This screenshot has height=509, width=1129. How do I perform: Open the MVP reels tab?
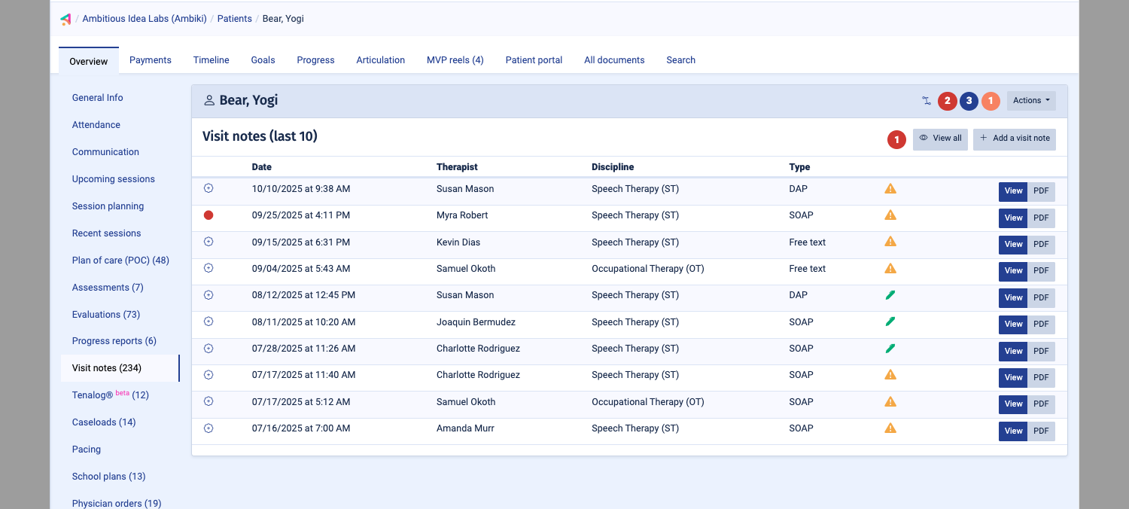[x=455, y=60]
